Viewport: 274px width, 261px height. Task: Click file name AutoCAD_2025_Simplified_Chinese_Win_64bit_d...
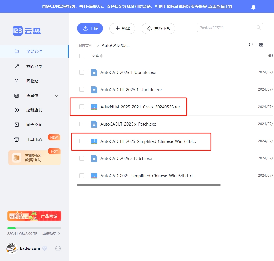point(148,176)
